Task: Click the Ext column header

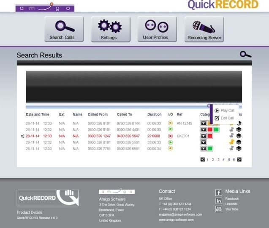Action: point(62,114)
